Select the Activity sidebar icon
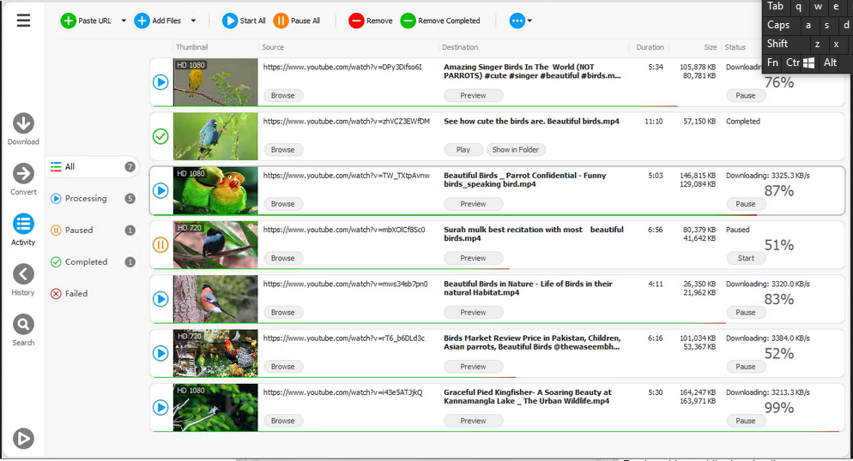The height and width of the screenshot is (461, 853). coord(23,225)
